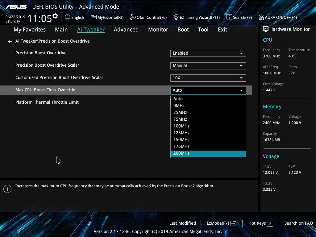The image size is (316, 237).
Task: Pick the 150MHz option
Action: pyautogui.click(x=208, y=140)
